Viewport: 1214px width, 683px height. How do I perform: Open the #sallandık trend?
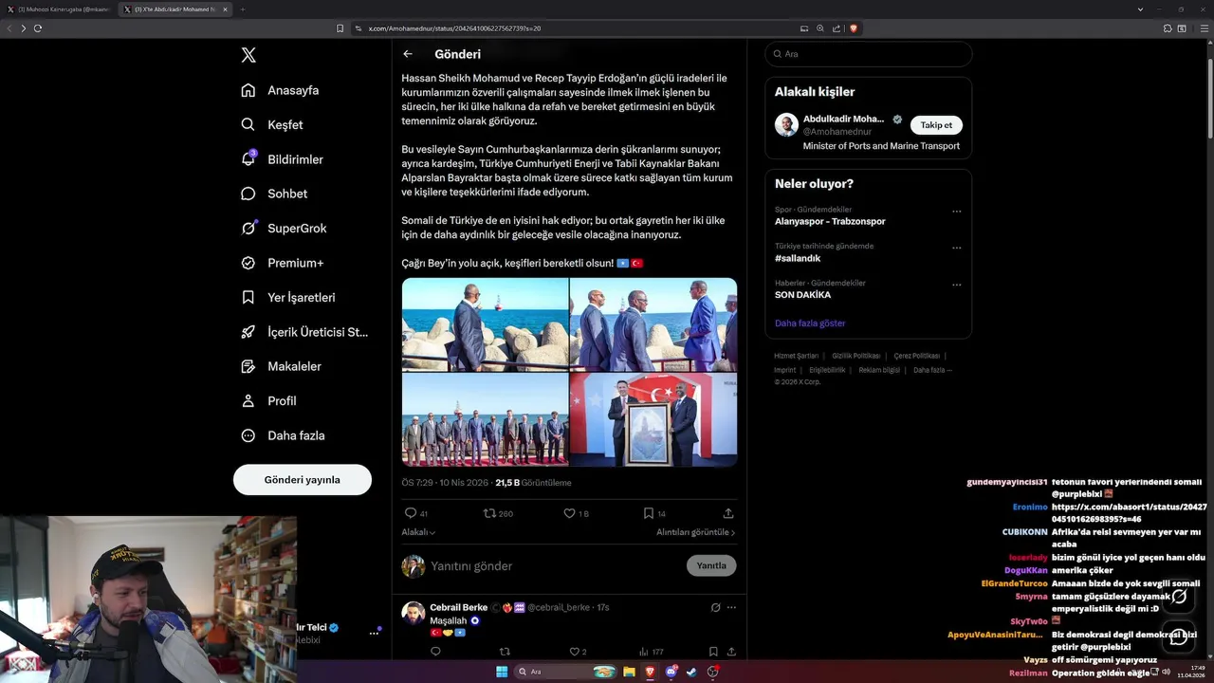pos(798,258)
